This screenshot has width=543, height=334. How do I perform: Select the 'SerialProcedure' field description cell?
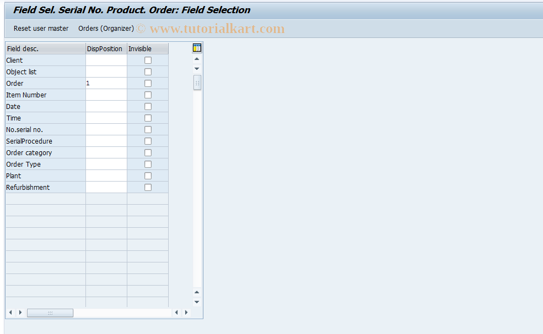click(x=45, y=141)
